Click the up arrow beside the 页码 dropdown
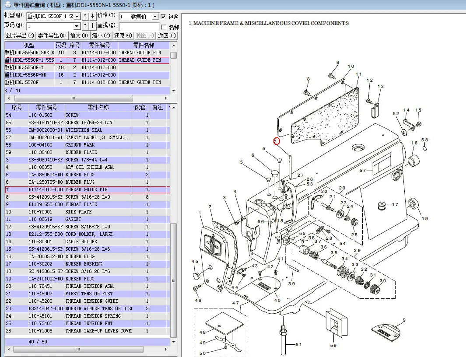The width and height of the screenshot is (466, 357). (x=86, y=26)
